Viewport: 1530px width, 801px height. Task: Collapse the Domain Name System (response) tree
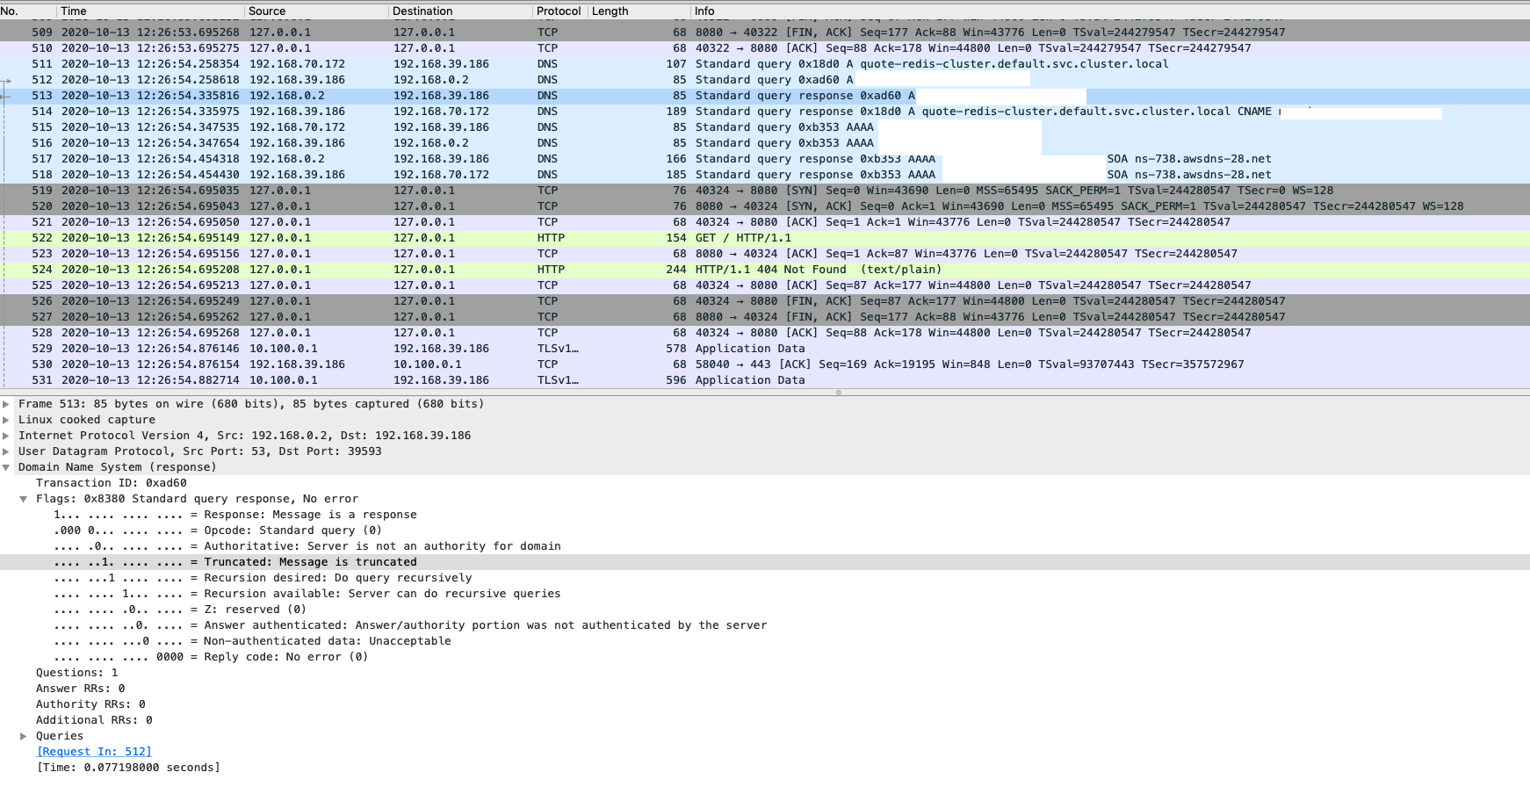[8, 466]
